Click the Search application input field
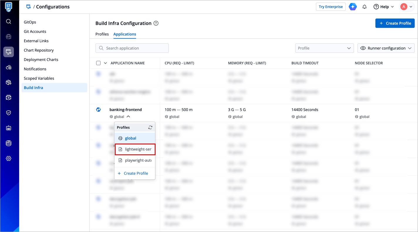Viewport: 418px width, 232px height. (132, 48)
